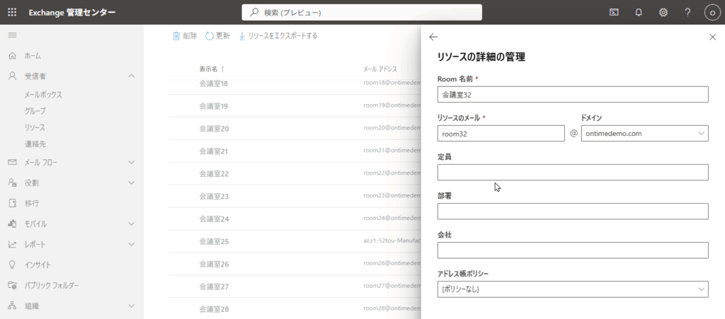The width and height of the screenshot is (725, 319).
Task: Go back using the panel's arrow
Action: [x=433, y=37]
